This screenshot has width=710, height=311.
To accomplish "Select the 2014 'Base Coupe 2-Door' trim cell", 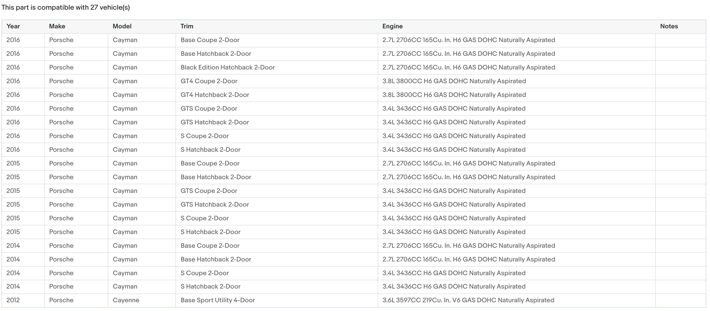I will 277,246.
